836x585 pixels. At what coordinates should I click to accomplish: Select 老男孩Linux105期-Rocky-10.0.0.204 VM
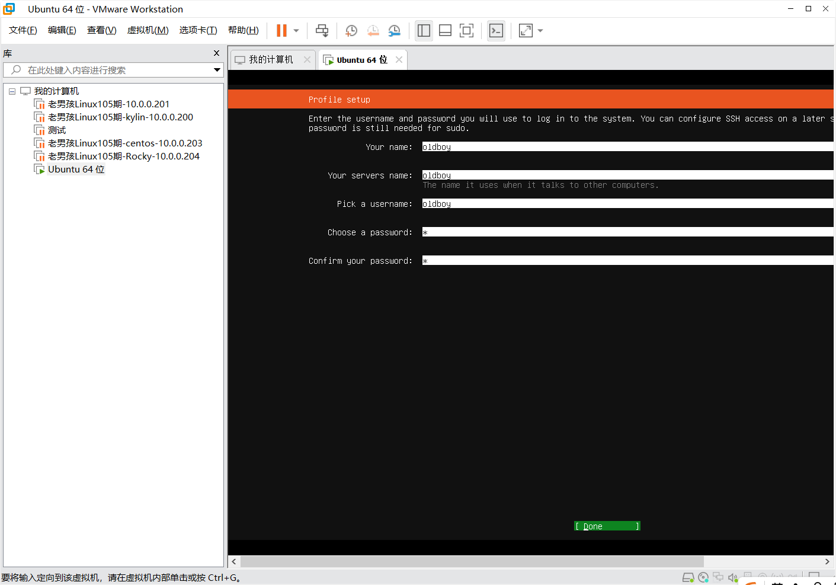[x=124, y=156]
